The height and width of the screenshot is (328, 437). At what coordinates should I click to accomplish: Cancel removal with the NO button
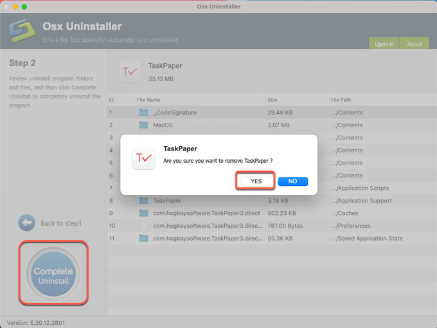coord(293,181)
